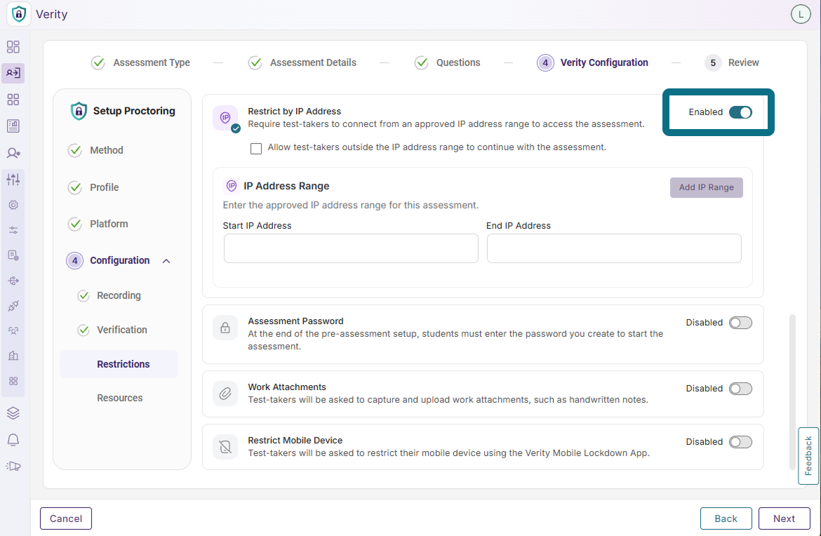This screenshot has height=536, width=821.
Task: Enable the Restrict Mobile Device toggle
Action: (x=740, y=442)
